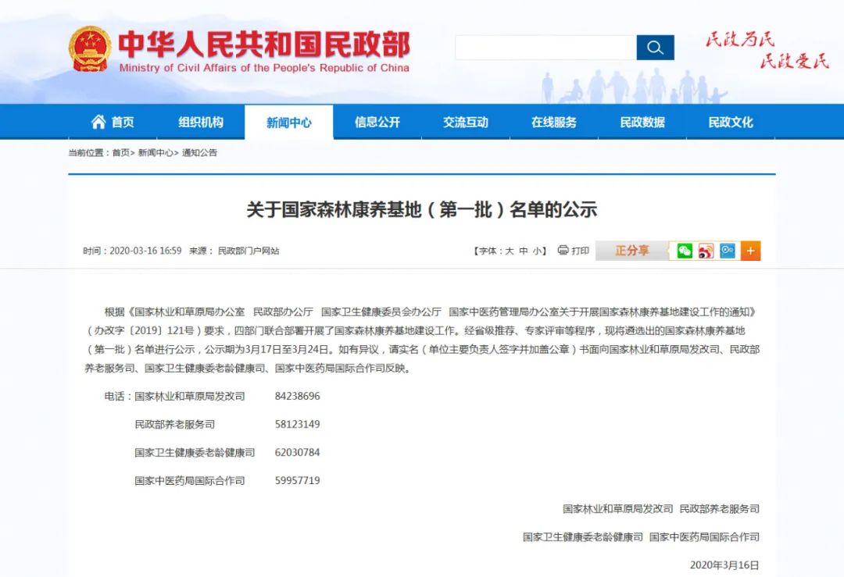Select the 新闻中心 navigation tab
This screenshot has height=577, width=844.
(x=289, y=122)
